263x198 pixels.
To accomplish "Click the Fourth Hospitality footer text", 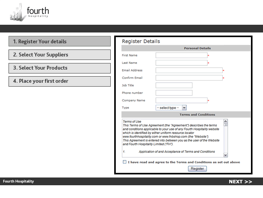I will (18, 181).
